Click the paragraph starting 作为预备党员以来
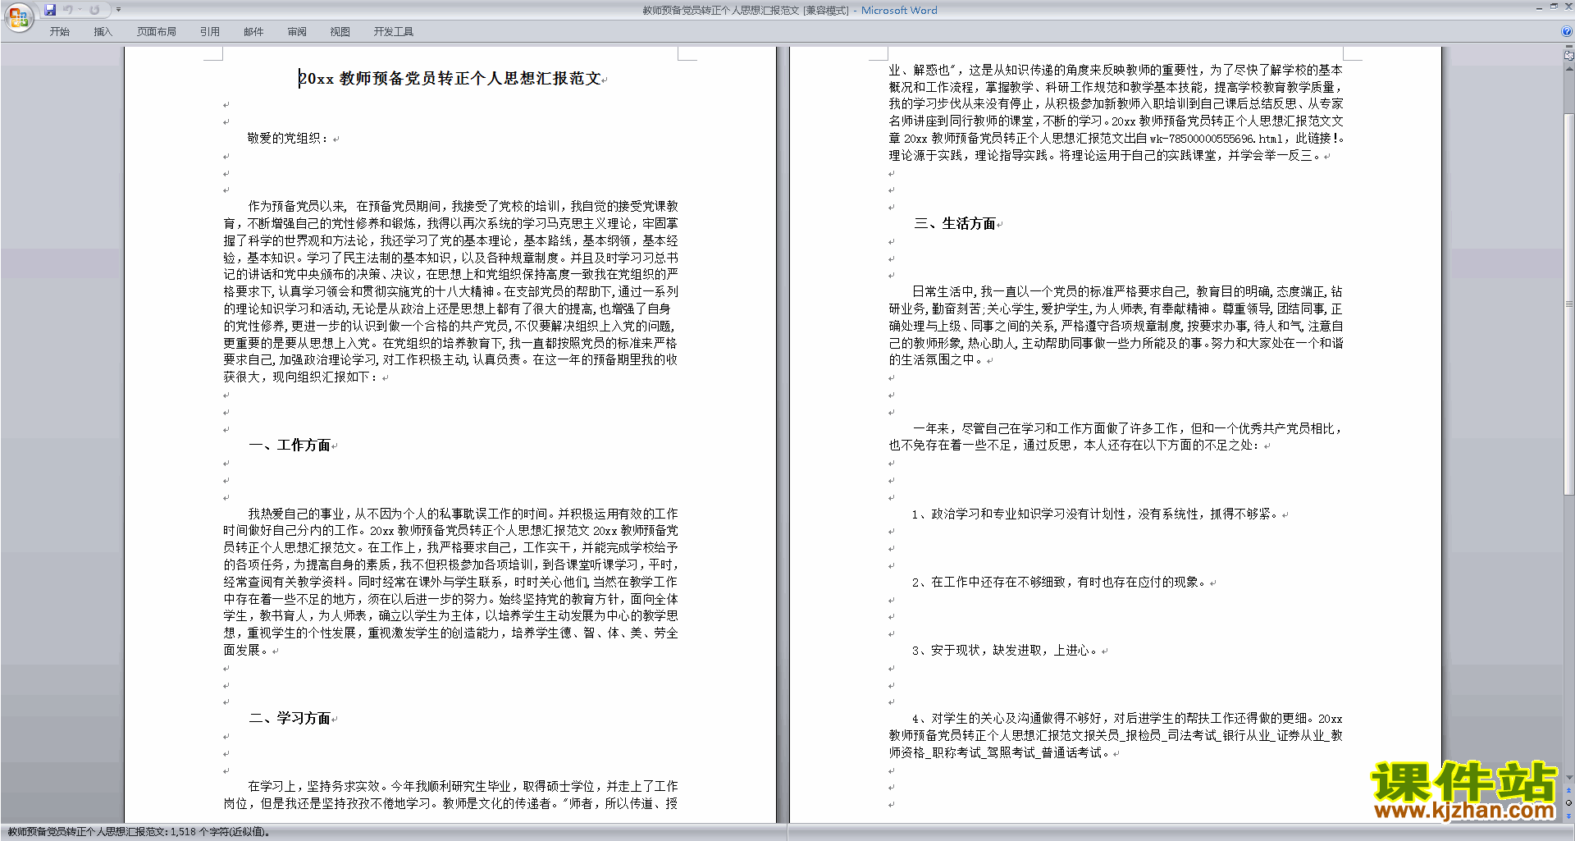1575x841 pixels. (x=451, y=291)
